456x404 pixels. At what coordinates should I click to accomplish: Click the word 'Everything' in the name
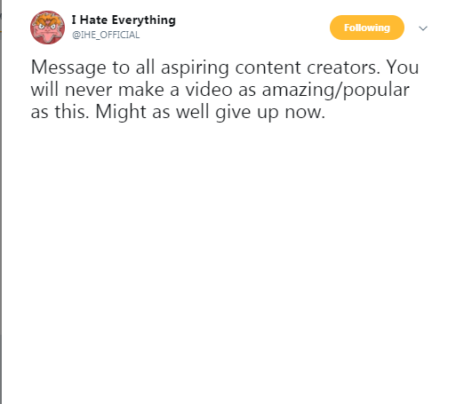point(144,20)
